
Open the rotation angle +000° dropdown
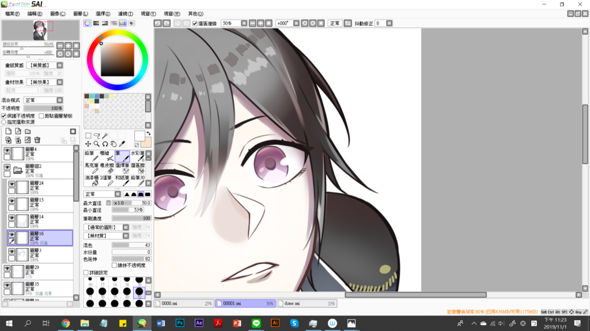pos(297,23)
